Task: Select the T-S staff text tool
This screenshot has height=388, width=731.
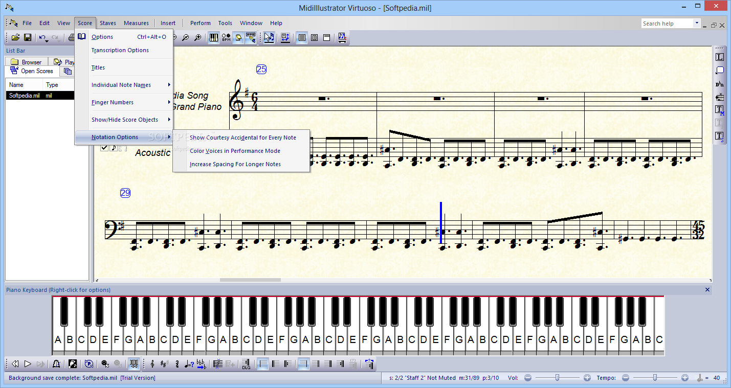Action: pyautogui.click(x=720, y=136)
